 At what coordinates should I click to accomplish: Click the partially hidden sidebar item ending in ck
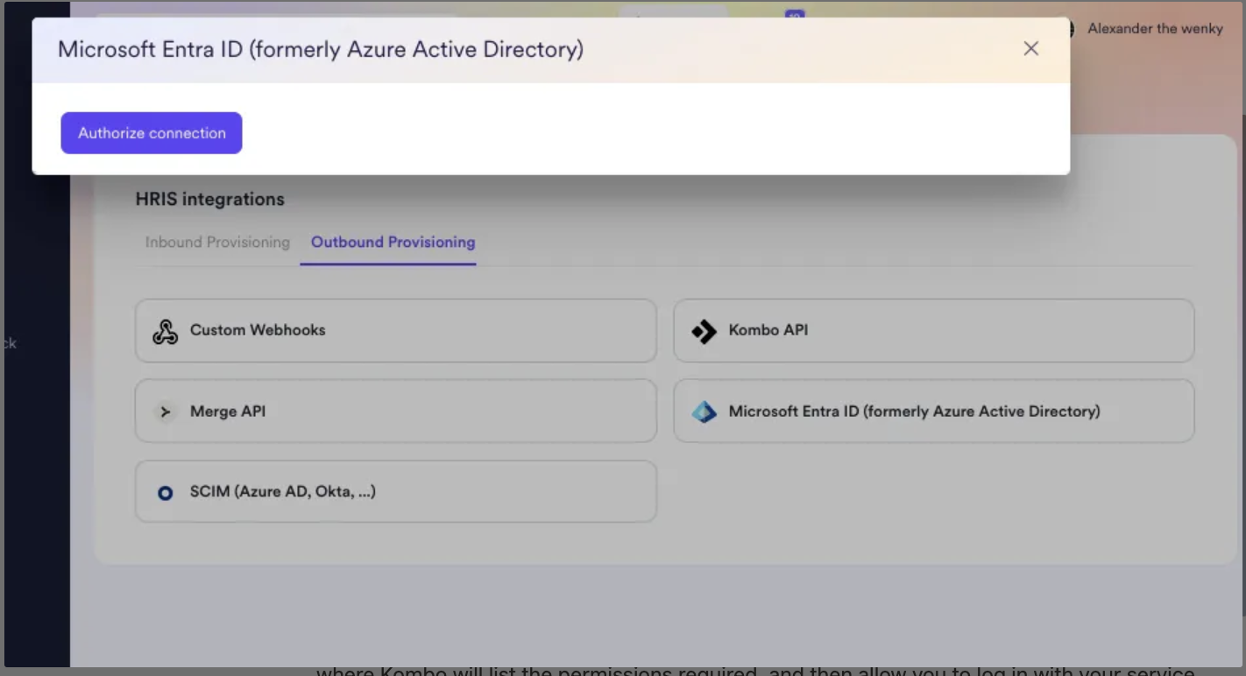[9, 343]
